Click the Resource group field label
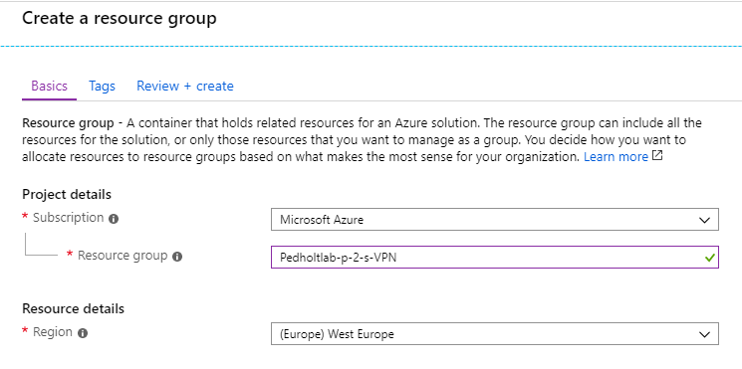 [x=123, y=256]
